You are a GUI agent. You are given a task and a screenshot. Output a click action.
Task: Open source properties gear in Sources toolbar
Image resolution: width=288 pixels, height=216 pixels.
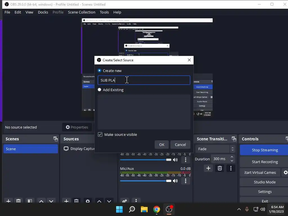[88, 201]
